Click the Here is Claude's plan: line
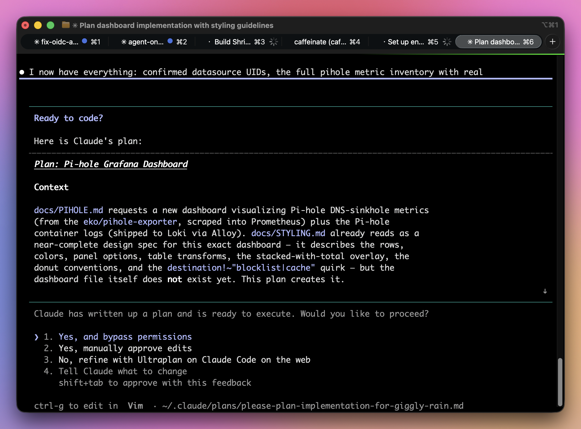581x429 pixels. (x=88, y=141)
